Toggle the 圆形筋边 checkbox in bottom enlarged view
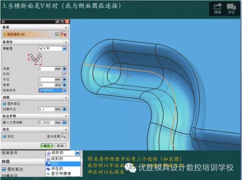The height and width of the screenshot is (180, 242). tap(4, 169)
